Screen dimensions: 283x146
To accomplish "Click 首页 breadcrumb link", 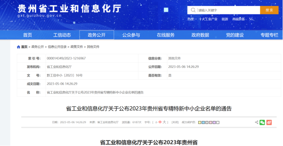I will pos(24,47).
